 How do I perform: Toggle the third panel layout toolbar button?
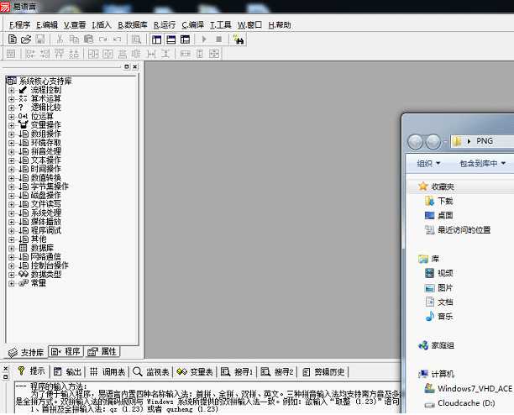tap(186, 39)
